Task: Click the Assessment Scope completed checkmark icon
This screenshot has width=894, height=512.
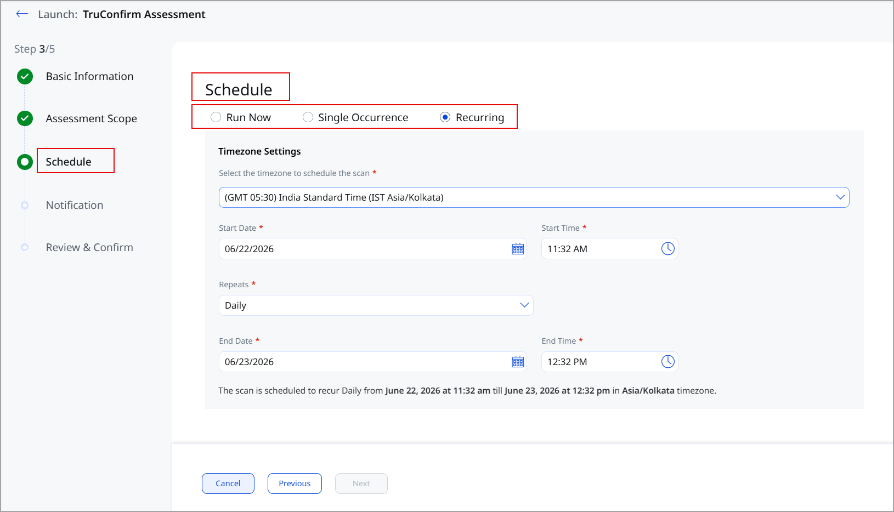Action: (25, 118)
